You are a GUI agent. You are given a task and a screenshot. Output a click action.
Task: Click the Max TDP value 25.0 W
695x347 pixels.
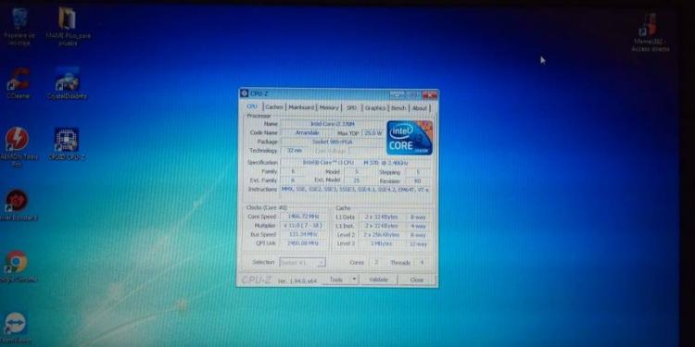pos(373,132)
